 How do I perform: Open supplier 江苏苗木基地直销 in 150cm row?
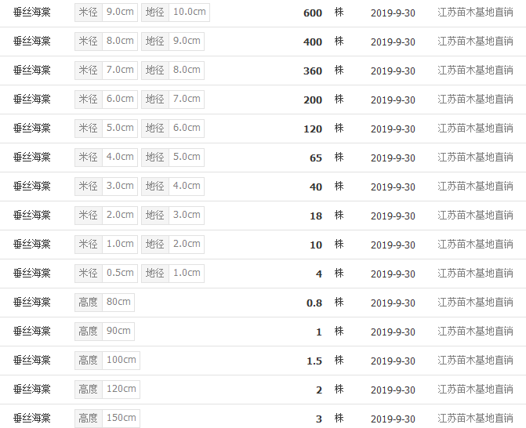click(475, 419)
